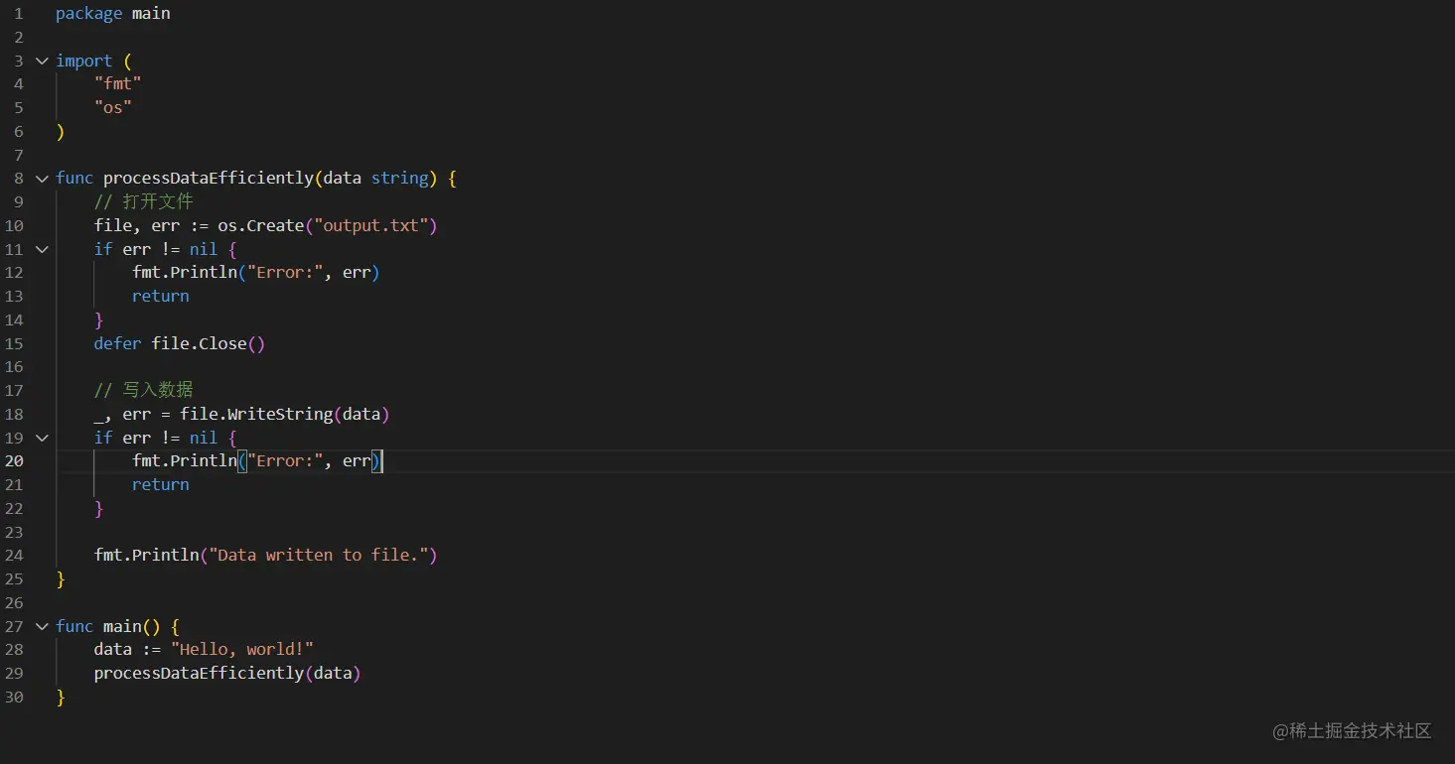Screen dimensions: 1455x764
Task: Click 'fmt.Println' on line 24
Action: (x=146, y=556)
